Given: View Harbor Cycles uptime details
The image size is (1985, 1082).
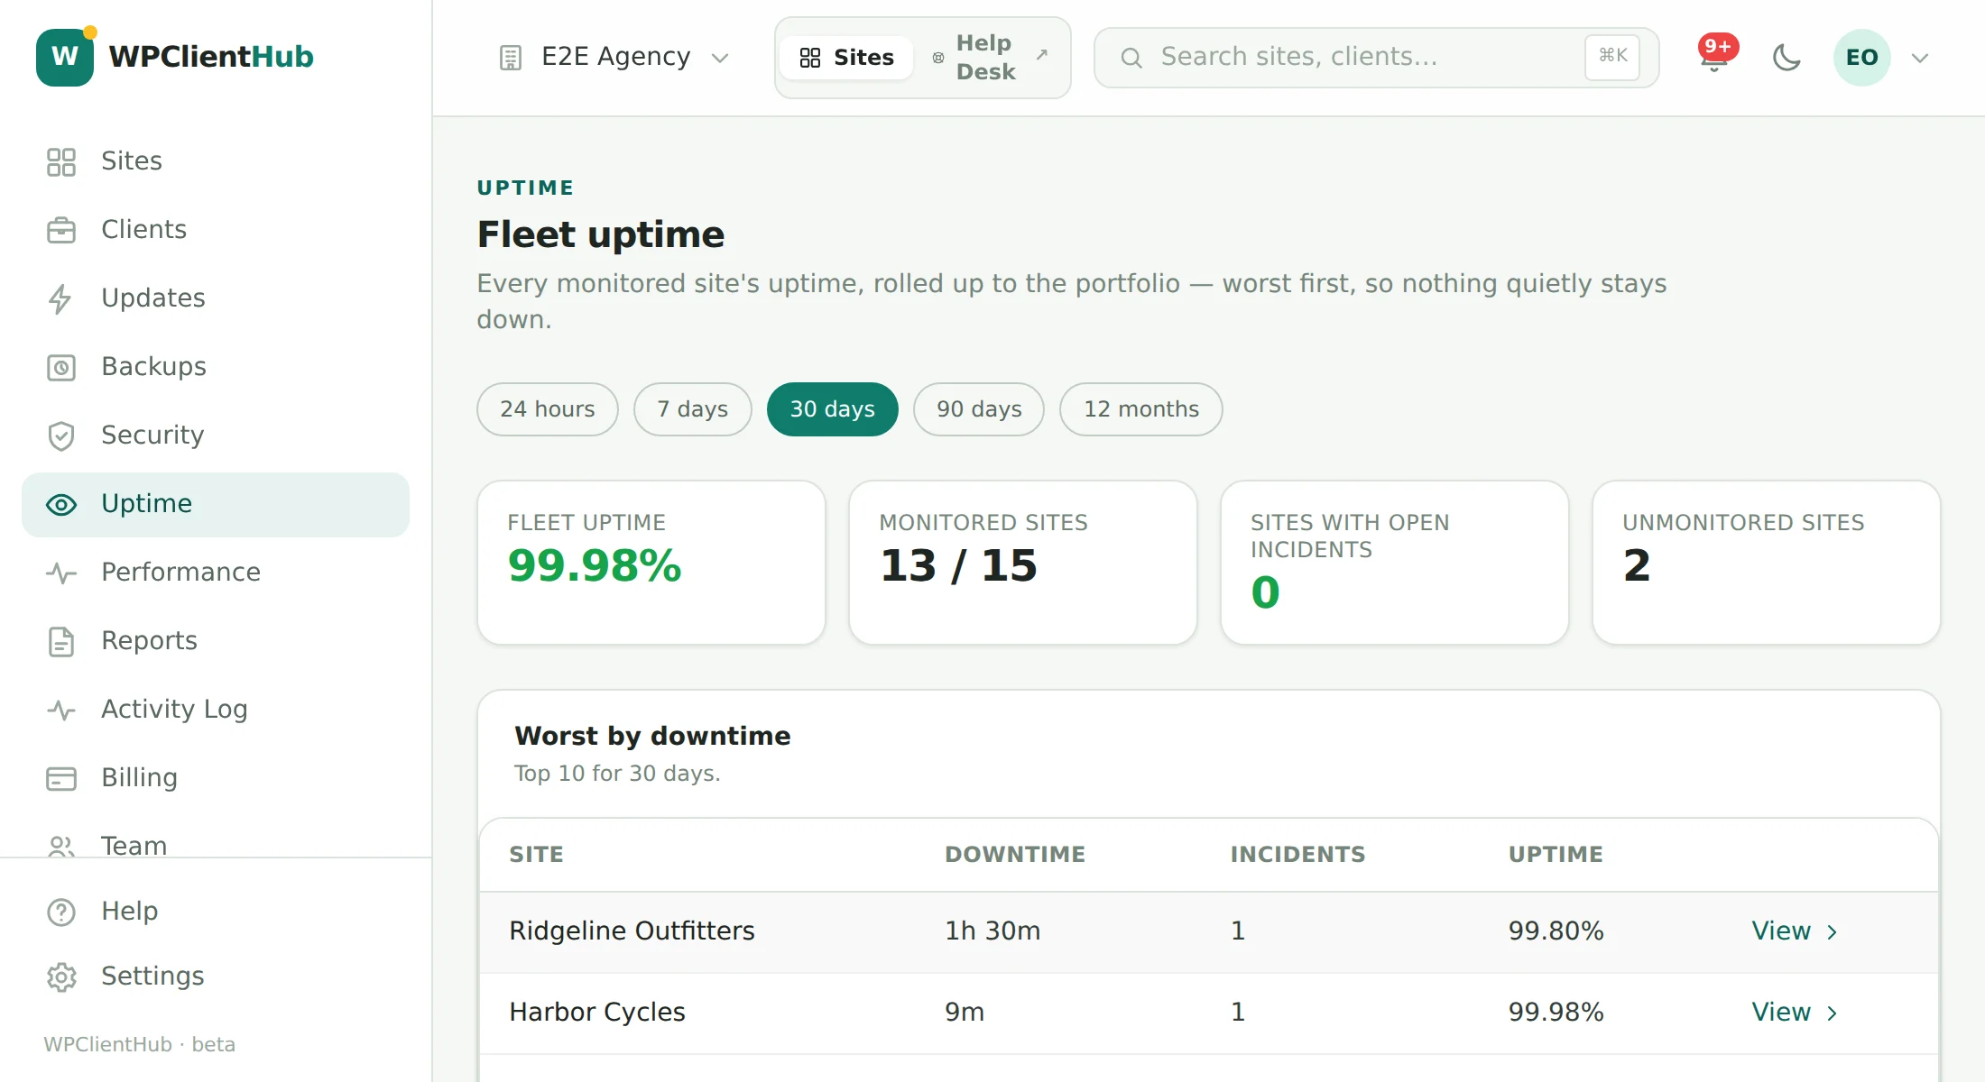Looking at the screenshot, I should point(1794,1013).
